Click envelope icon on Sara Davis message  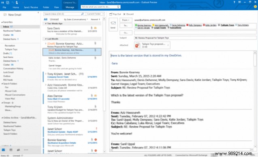[x=95, y=28]
